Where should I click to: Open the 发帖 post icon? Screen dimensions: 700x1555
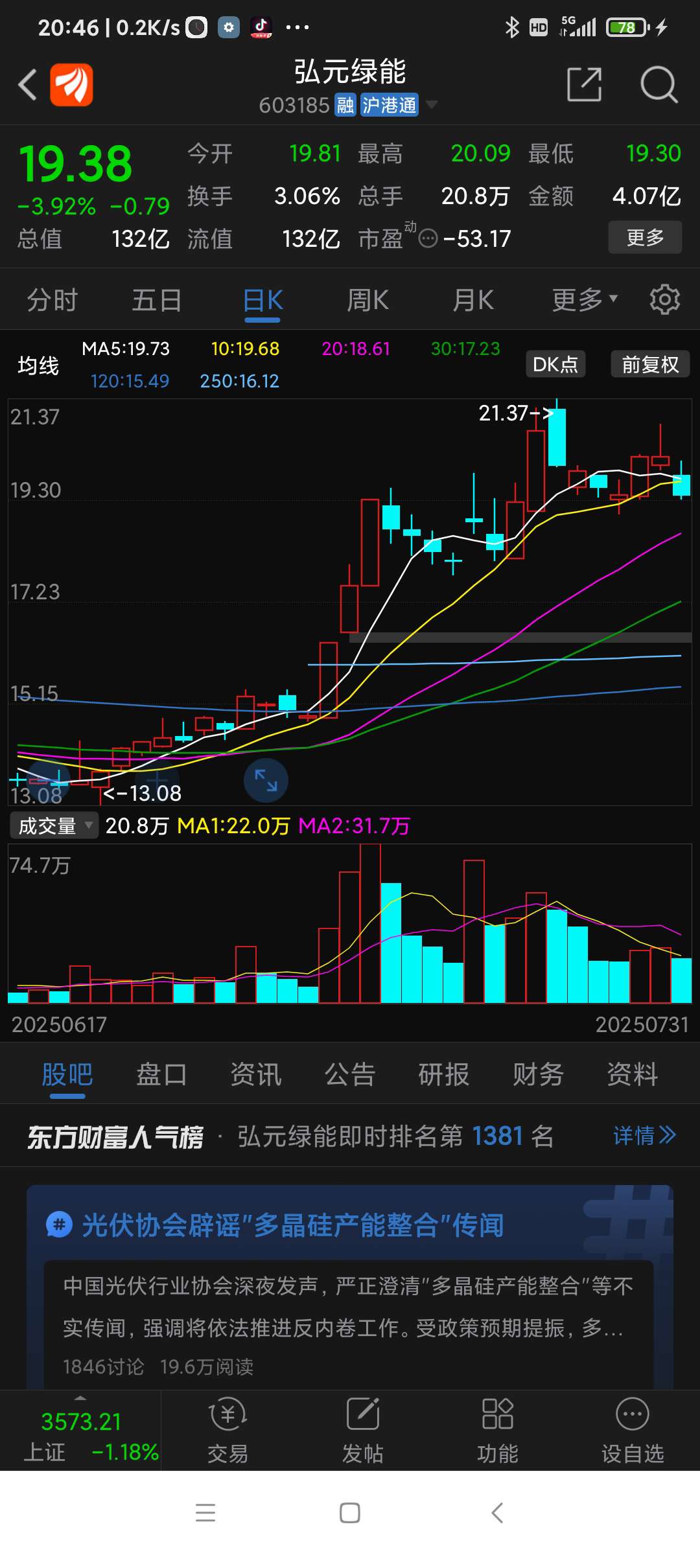[x=362, y=1431]
